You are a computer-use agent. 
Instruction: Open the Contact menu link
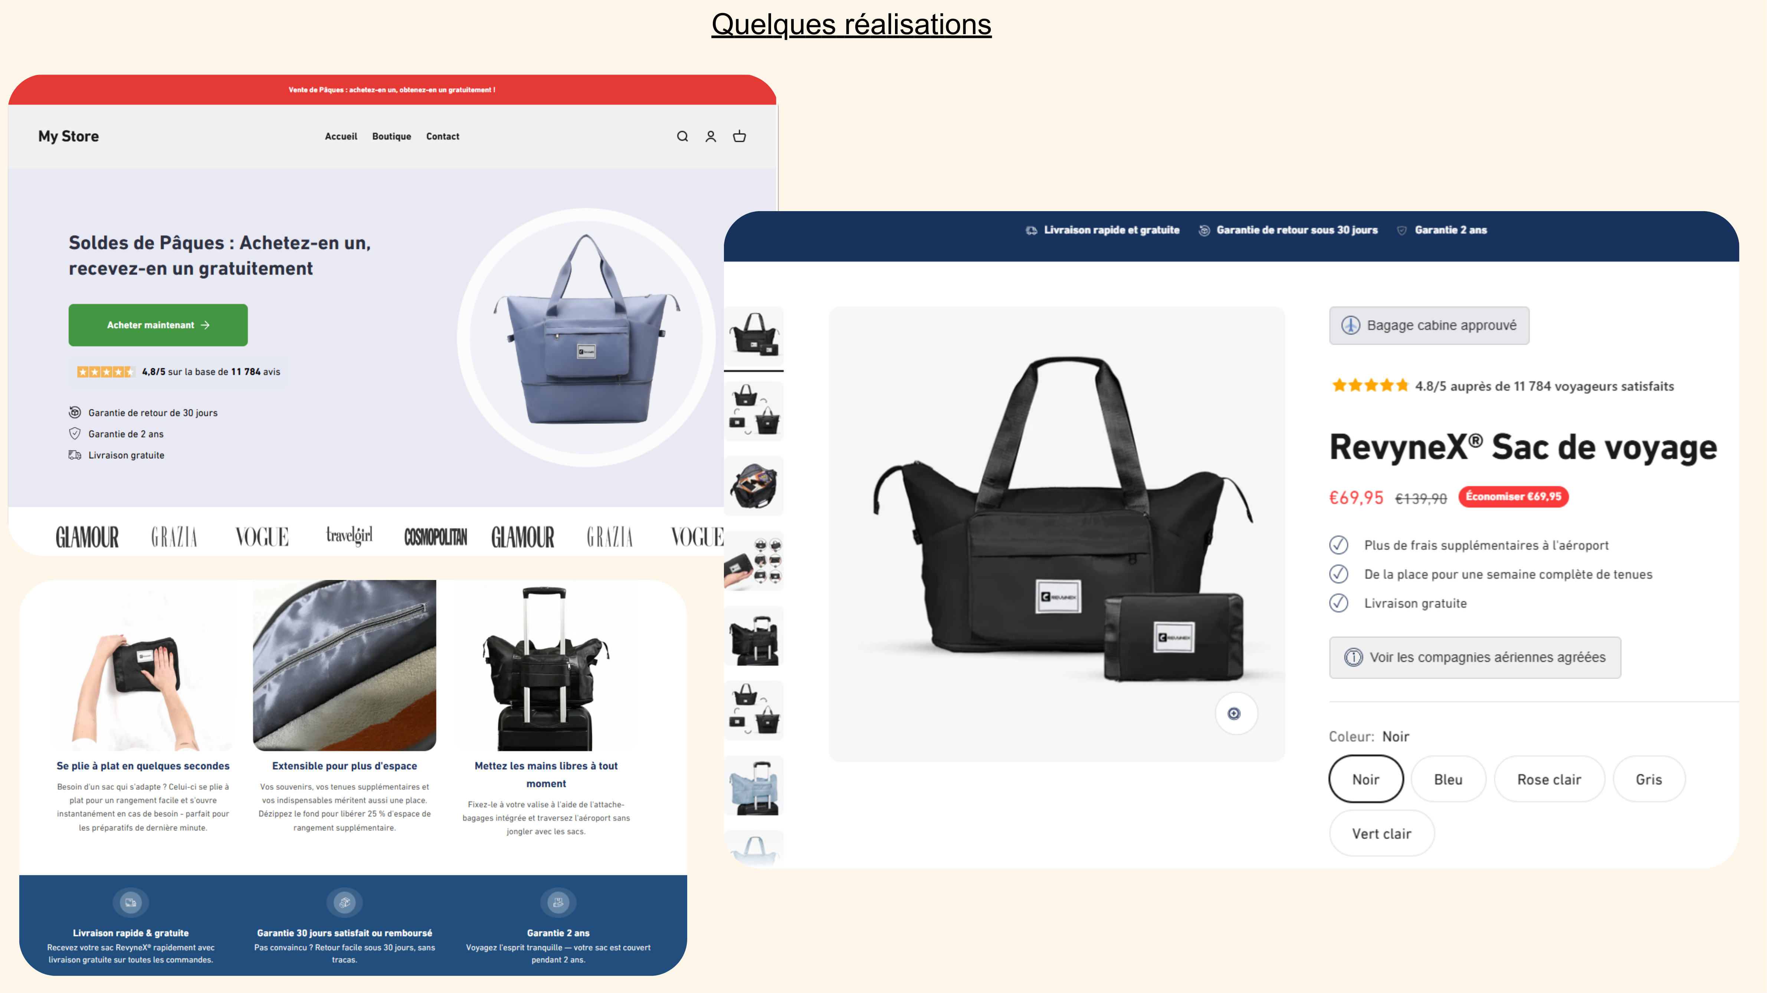click(442, 137)
